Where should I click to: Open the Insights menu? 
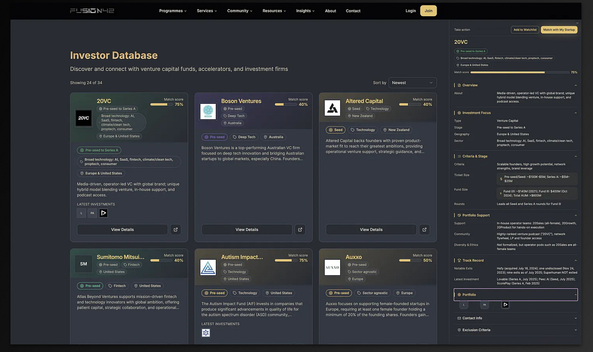pos(305,11)
